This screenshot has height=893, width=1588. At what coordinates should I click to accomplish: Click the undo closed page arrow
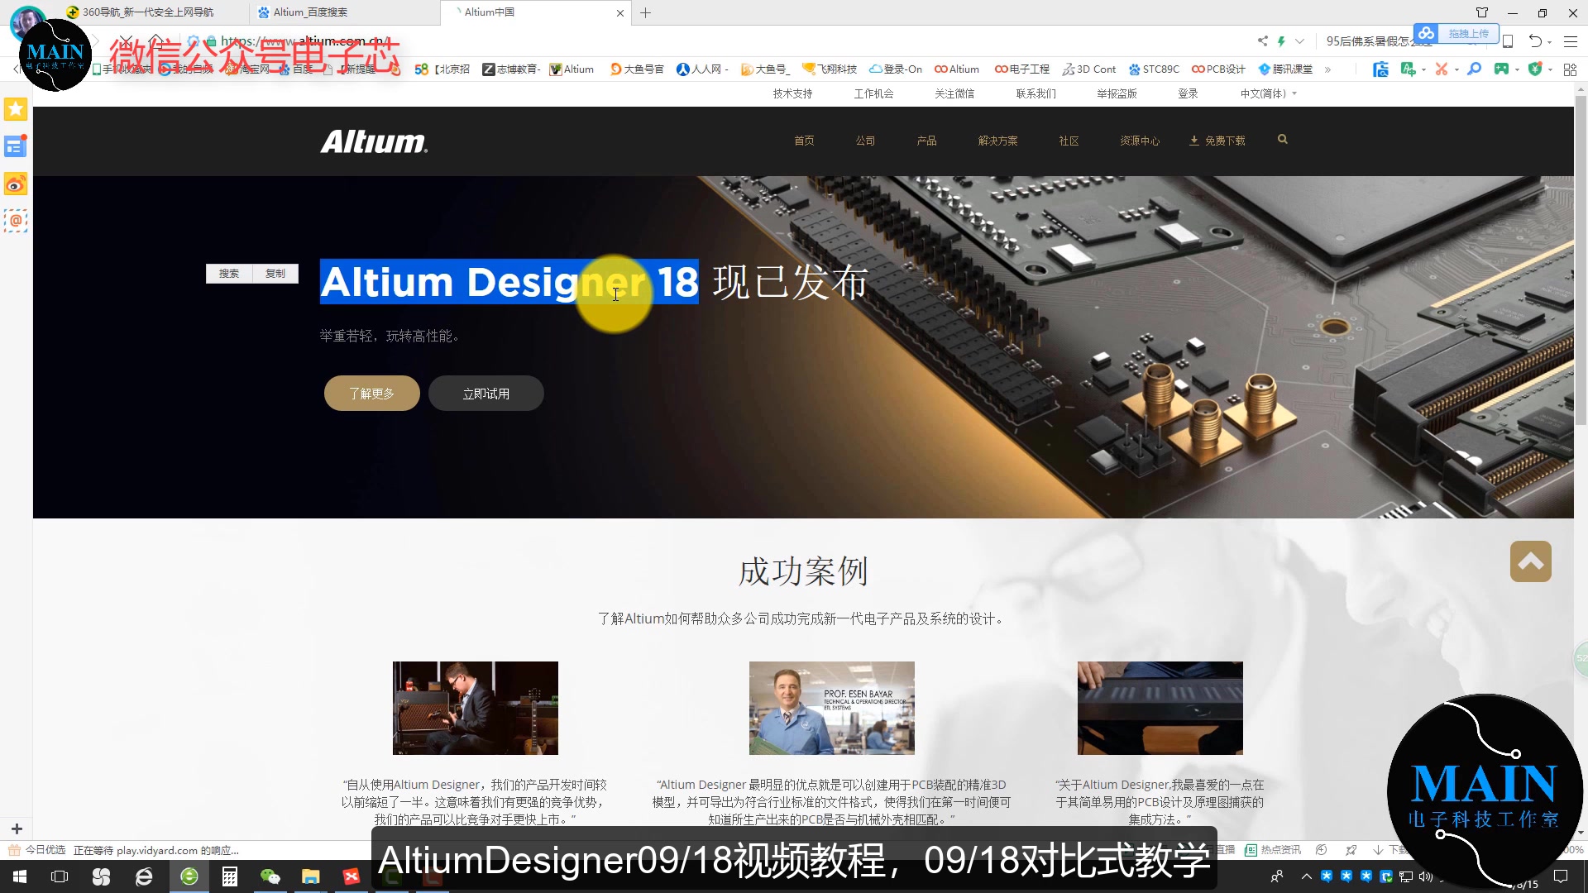[x=1535, y=41]
